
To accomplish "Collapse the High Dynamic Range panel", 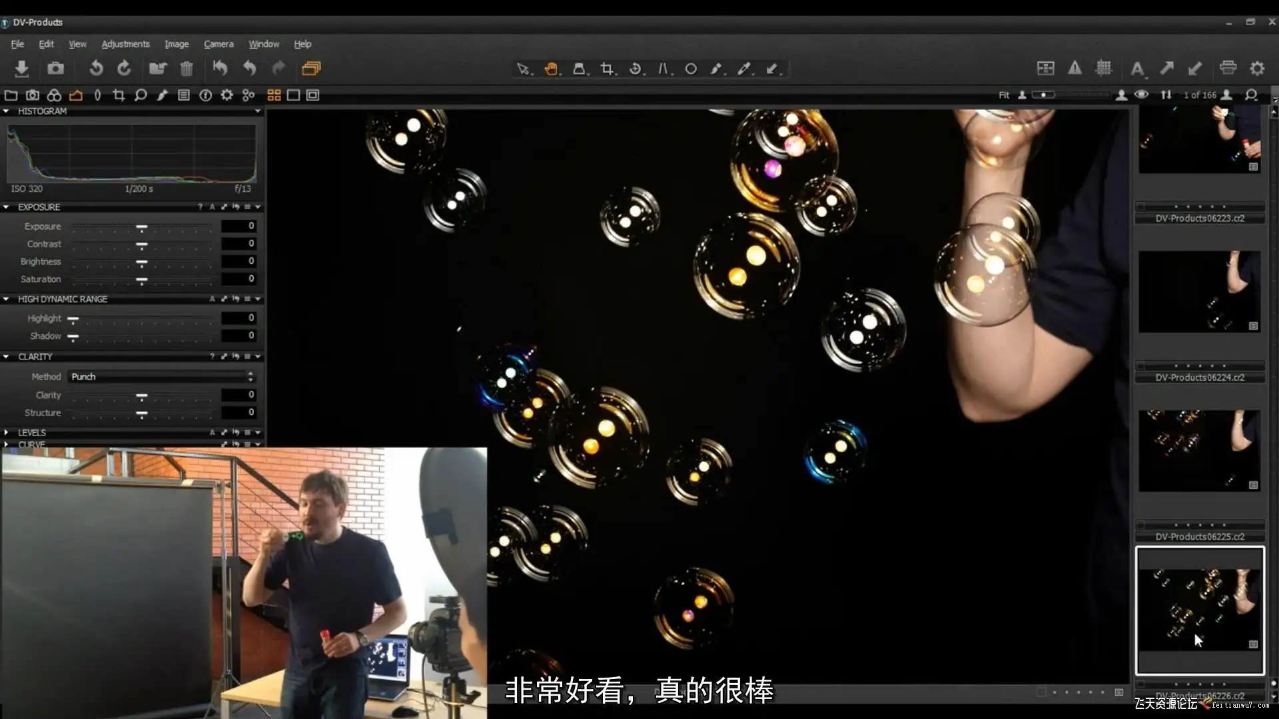I will click(6, 299).
